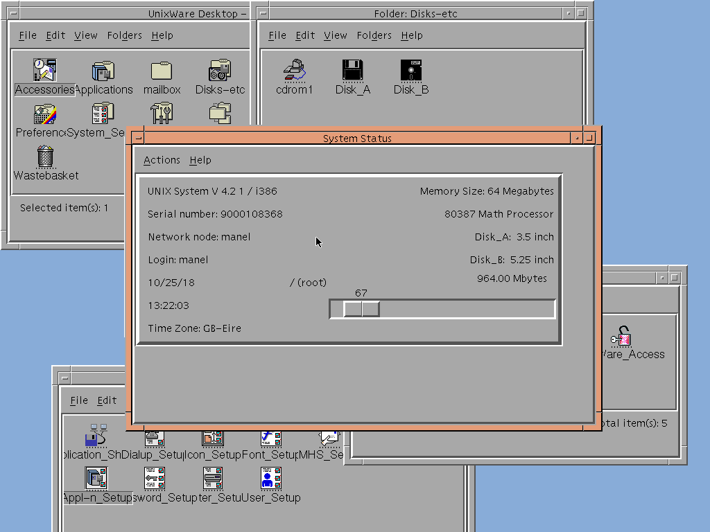Open the Dialup_Setup icon
The height and width of the screenshot is (532, 710).
tap(155, 438)
